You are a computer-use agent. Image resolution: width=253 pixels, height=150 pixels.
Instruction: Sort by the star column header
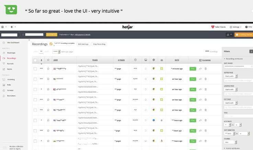[48, 60]
